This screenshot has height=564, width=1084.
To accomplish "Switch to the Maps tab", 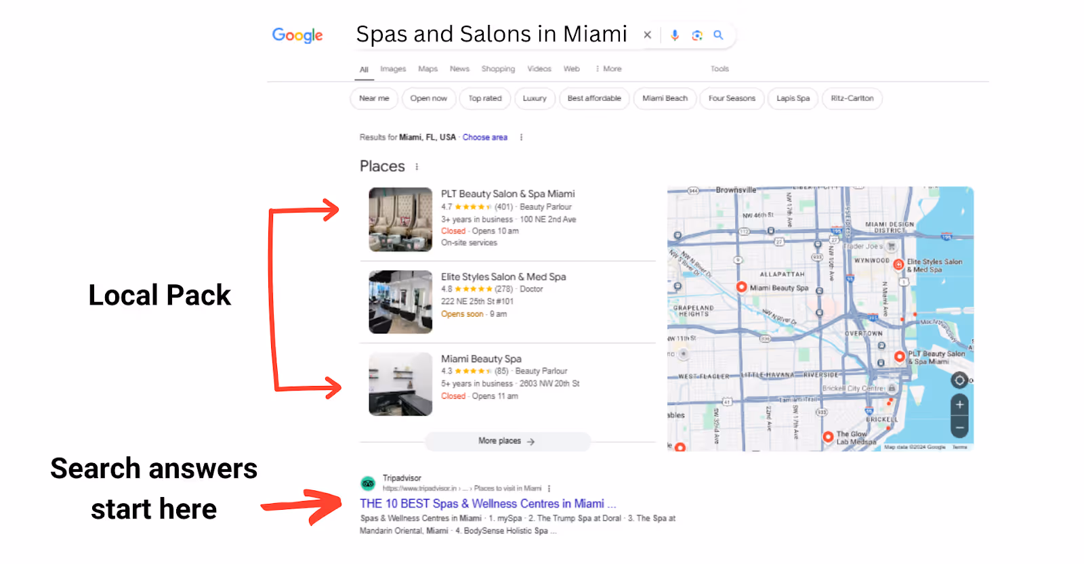I will tap(428, 69).
